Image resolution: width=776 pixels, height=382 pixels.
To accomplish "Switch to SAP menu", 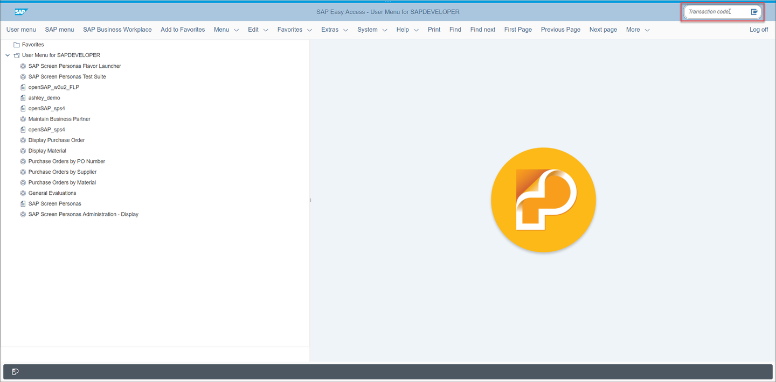I will click(x=59, y=30).
